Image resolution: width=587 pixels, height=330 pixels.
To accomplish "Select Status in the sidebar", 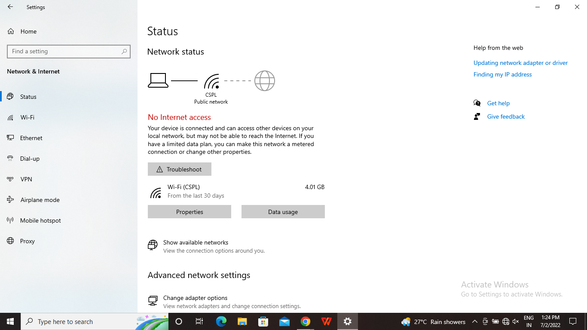I will (x=69, y=97).
